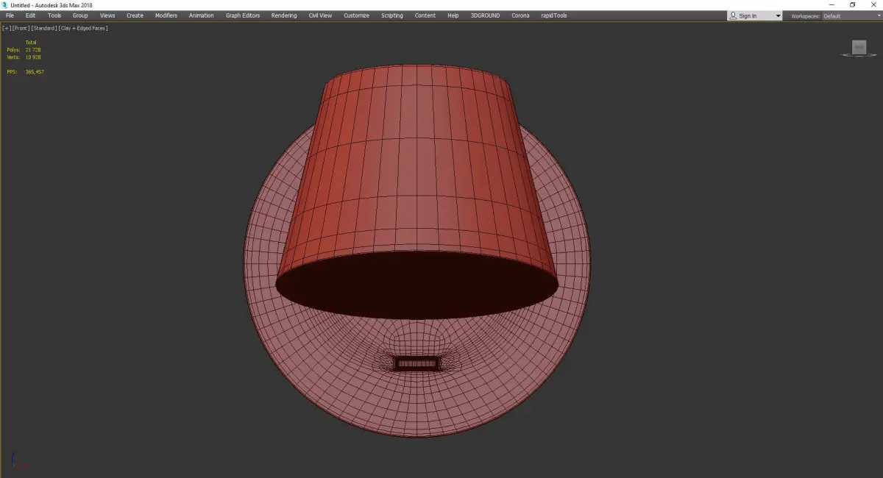This screenshot has height=478, width=883.
Task: Open the Corona menu
Action: [520, 15]
